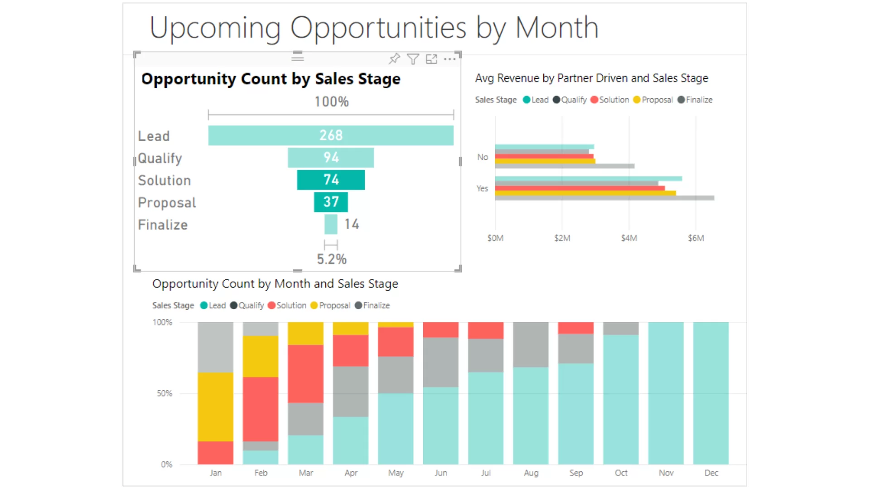Click bottom-center resize handle of funnel visual

click(x=297, y=271)
